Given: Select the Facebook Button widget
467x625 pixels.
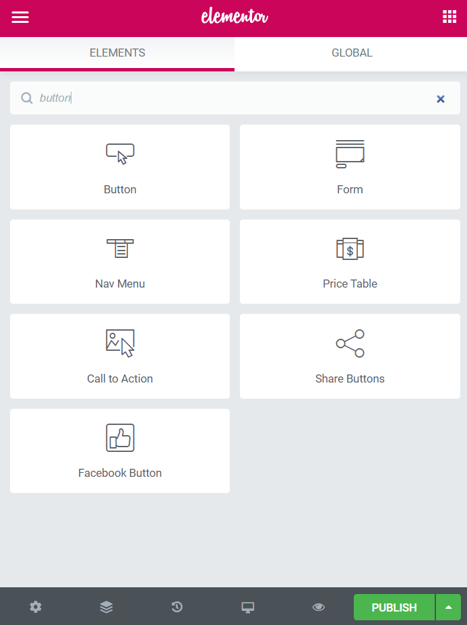Looking at the screenshot, I should pyautogui.click(x=120, y=451).
